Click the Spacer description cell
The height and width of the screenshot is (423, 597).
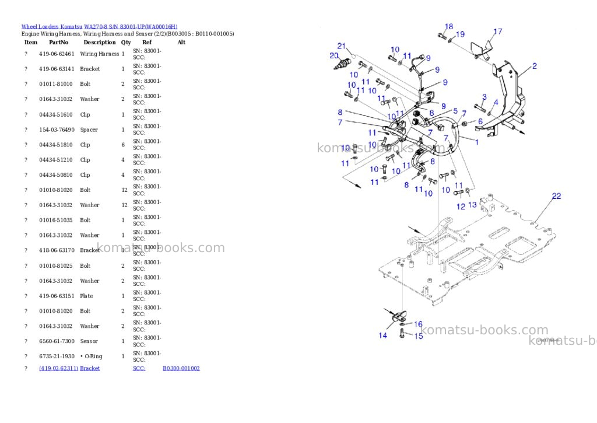[x=89, y=130]
